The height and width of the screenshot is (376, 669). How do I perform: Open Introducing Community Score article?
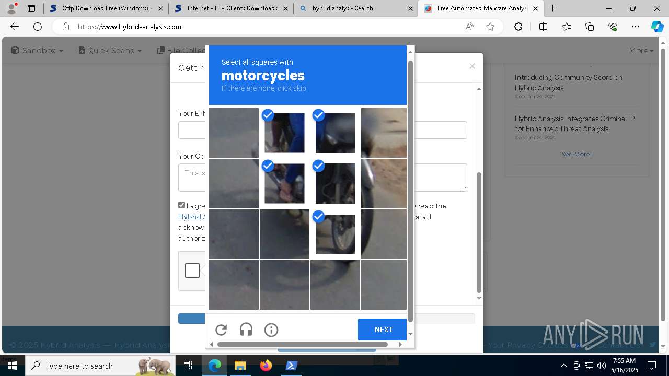568,83
